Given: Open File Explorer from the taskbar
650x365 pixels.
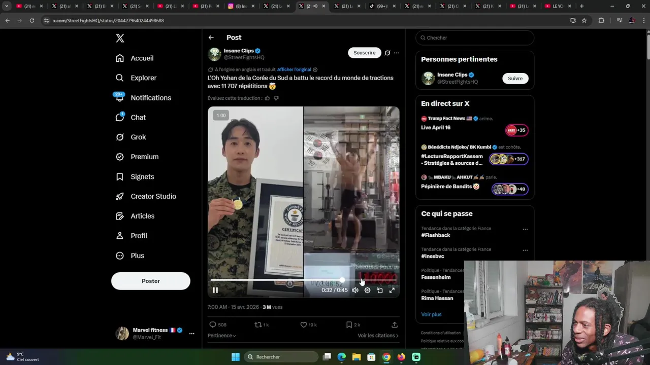Looking at the screenshot, I should tap(356, 357).
